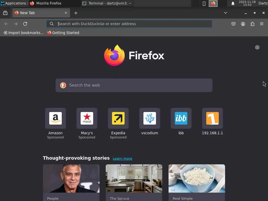The image size is (268, 201).
Task: Open the Firefox account icon
Action: (243, 24)
